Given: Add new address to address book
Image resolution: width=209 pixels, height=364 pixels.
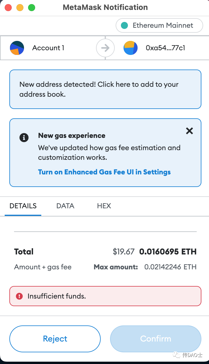Looking at the screenshot, I should (105, 89).
